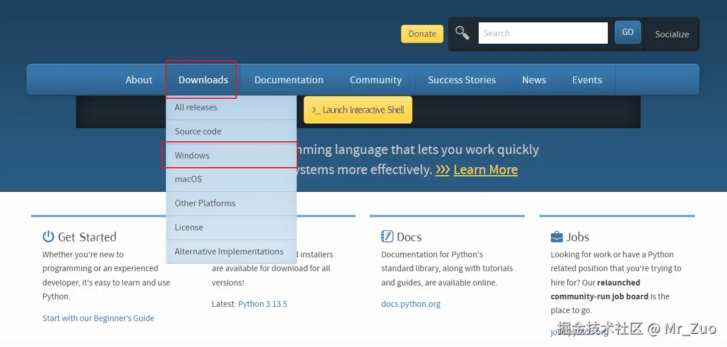Open the Events menu
The width and height of the screenshot is (727, 347).
click(x=587, y=80)
